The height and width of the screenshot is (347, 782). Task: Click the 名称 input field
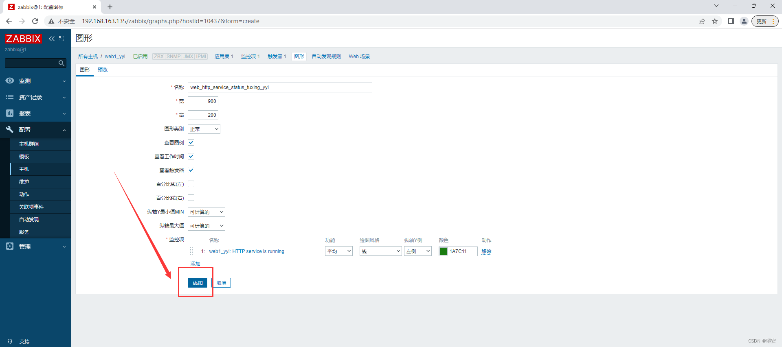280,87
